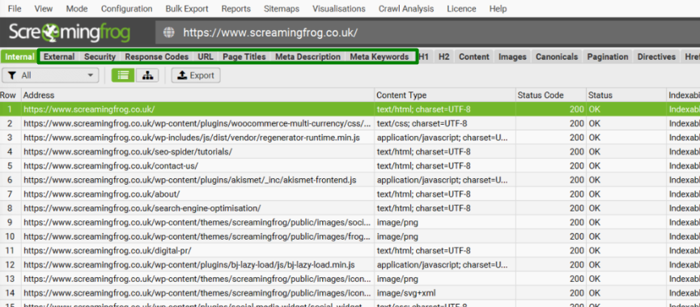
Task: Open the Visualisations menu
Action: coord(339,8)
